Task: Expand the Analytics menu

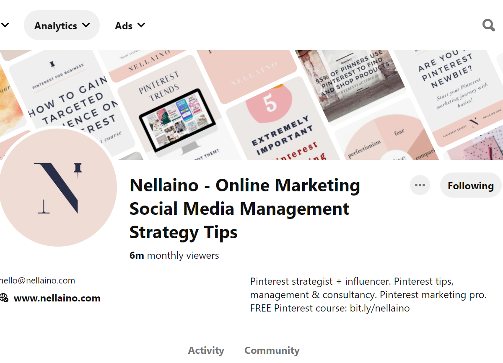Action: [62, 25]
